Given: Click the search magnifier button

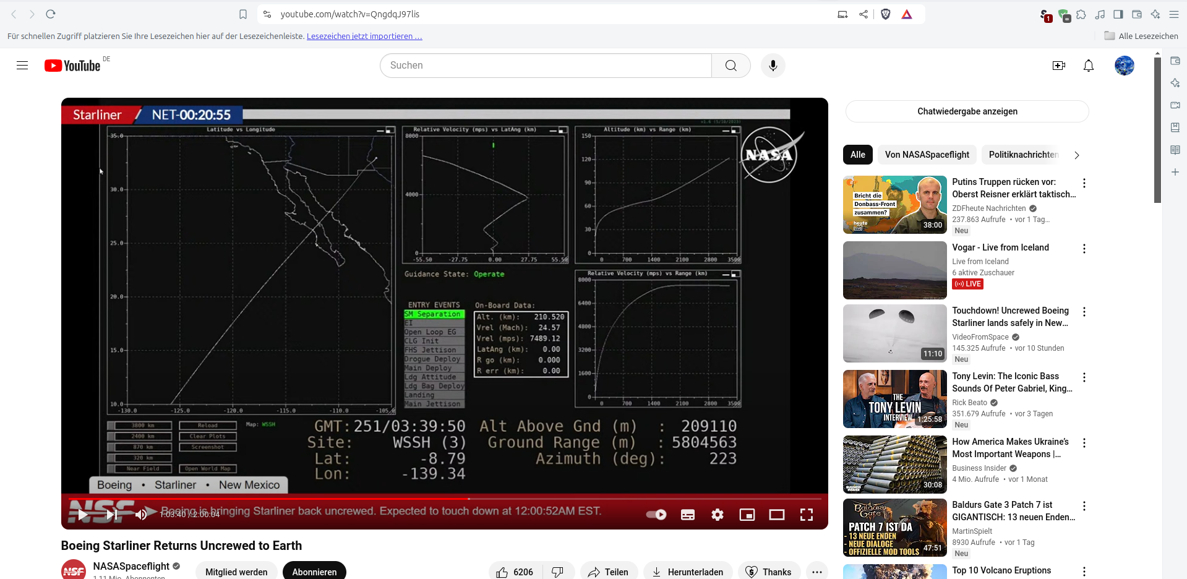Looking at the screenshot, I should click(731, 66).
